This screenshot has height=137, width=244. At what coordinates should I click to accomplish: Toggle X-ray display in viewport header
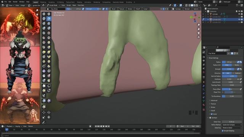point(186,5)
